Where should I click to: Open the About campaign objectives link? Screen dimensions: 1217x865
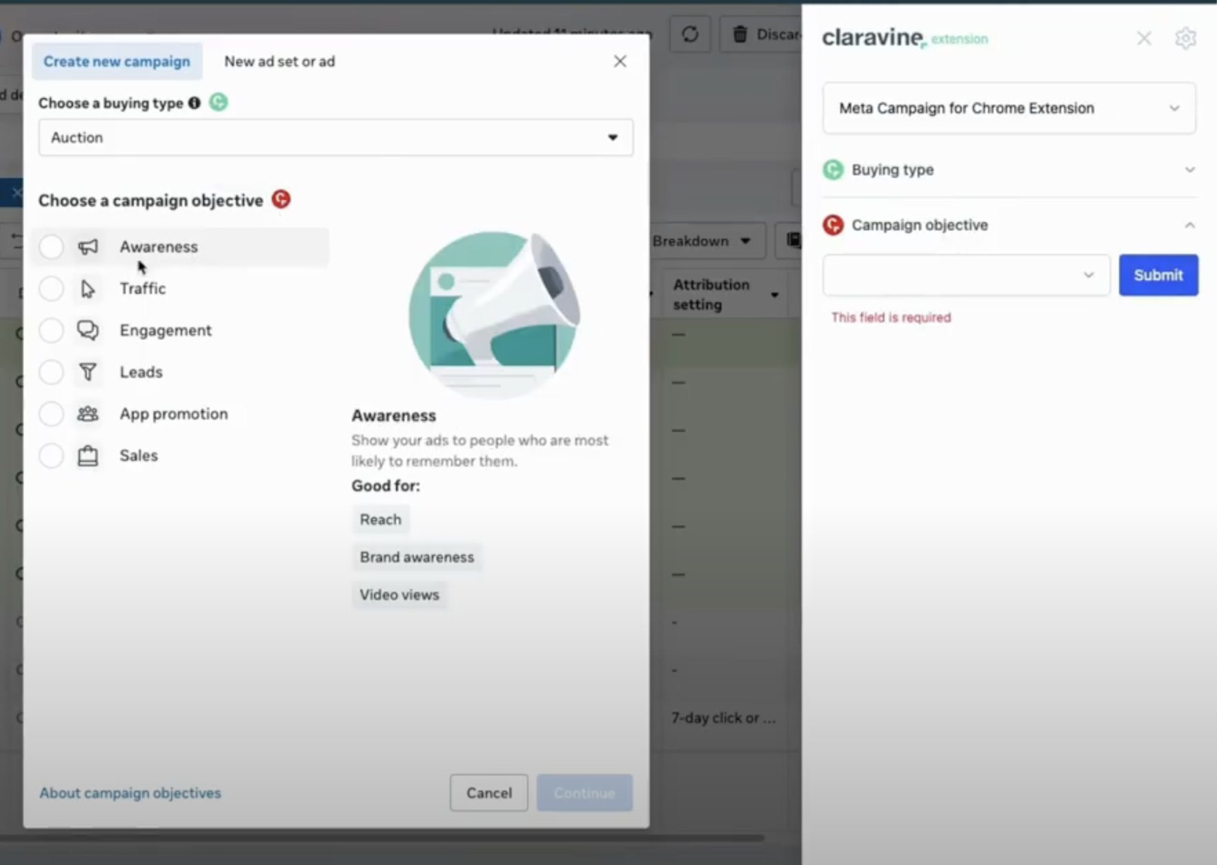pyautogui.click(x=130, y=793)
